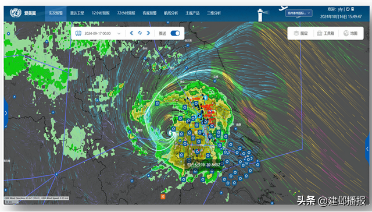Toggle the 推送 switch off

click(x=176, y=33)
